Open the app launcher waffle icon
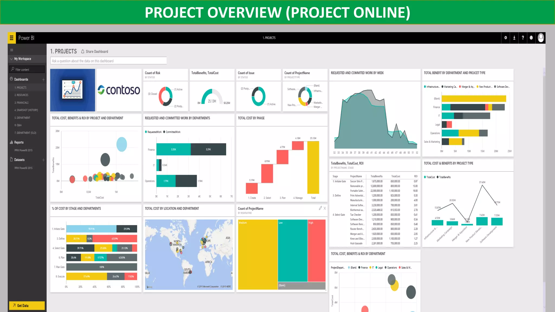The height and width of the screenshot is (312, 555). pos(12,38)
